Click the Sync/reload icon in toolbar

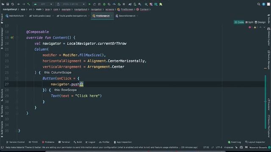[13, 4]
